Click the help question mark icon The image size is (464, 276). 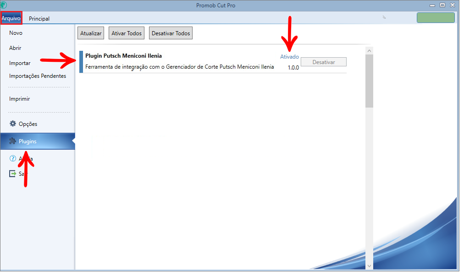[x=13, y=158]
